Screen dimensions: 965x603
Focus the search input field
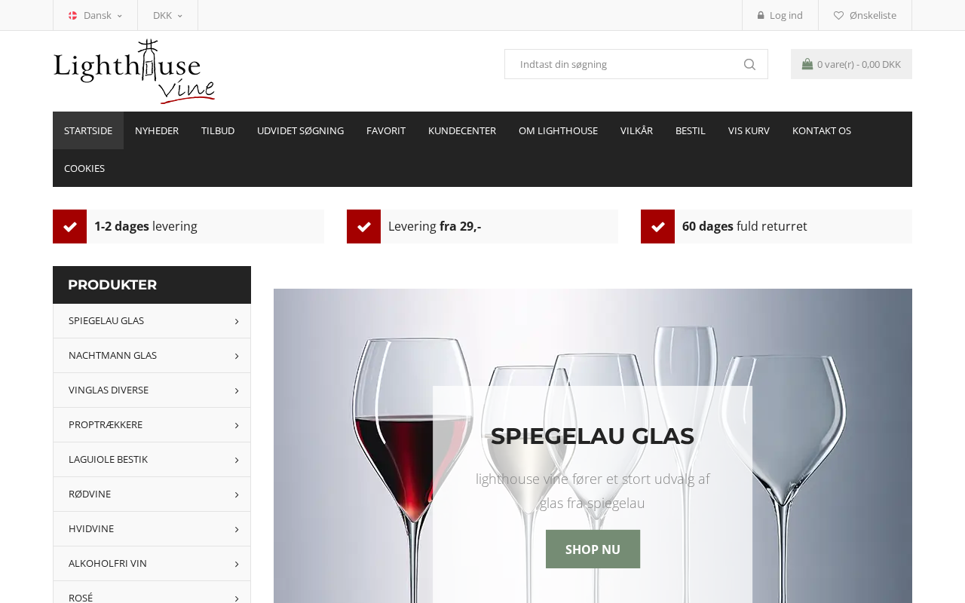(622, 64)
